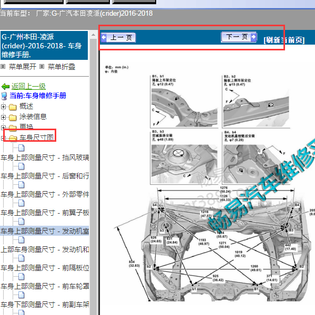Select 当前:车身维修手册 heading
This screenshot has height=315, width=315.
tap(38, 96)
